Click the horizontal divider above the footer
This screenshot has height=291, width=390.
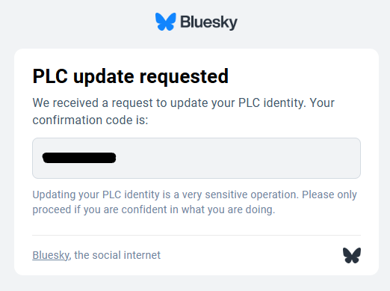196,235
